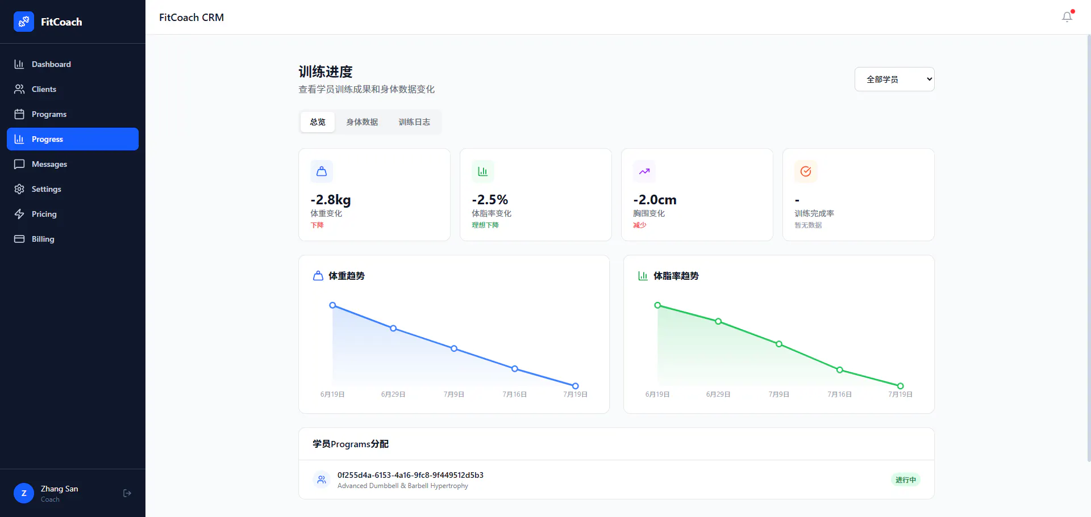
Task: Go to Dashboard in the sidebar
Action: (73, 64)
